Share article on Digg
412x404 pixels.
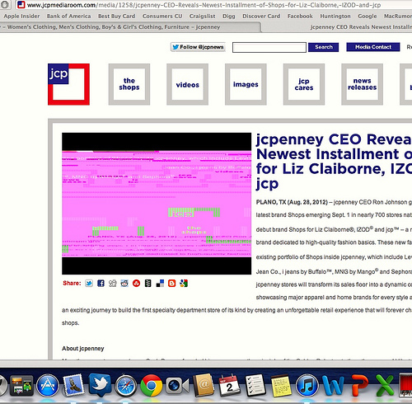tap(113, 284)
